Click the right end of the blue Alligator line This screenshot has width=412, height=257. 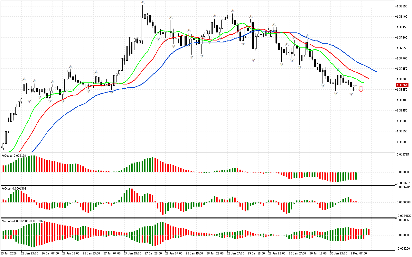click(376, 71)
